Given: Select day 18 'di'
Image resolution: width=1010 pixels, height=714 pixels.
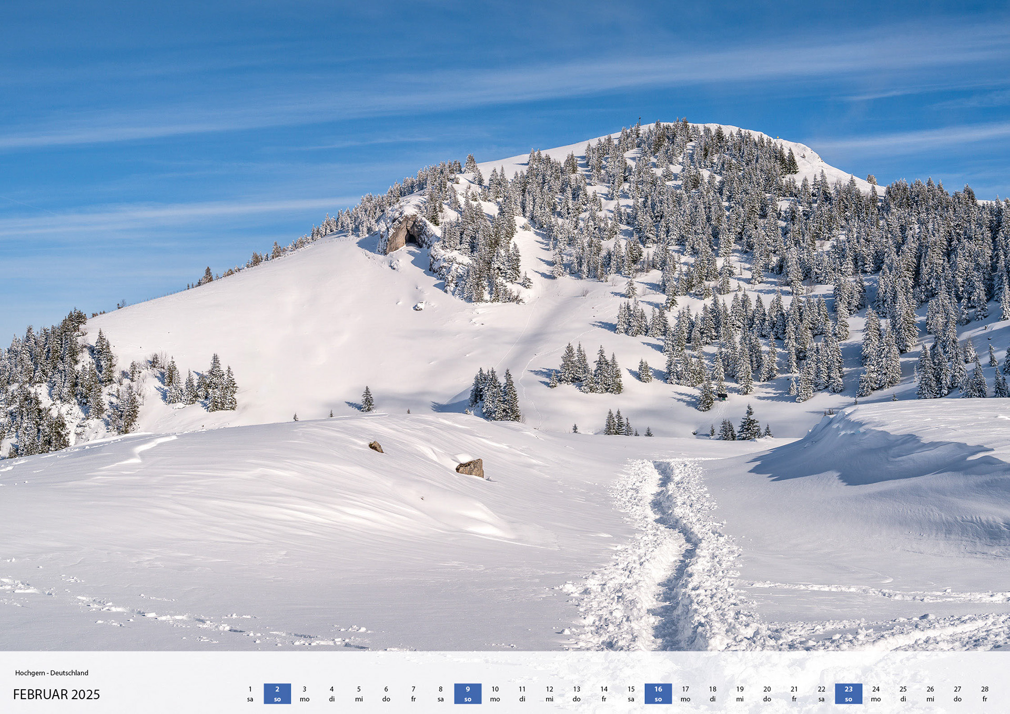Looking at the screenshot, I should (x=713, y=694).
